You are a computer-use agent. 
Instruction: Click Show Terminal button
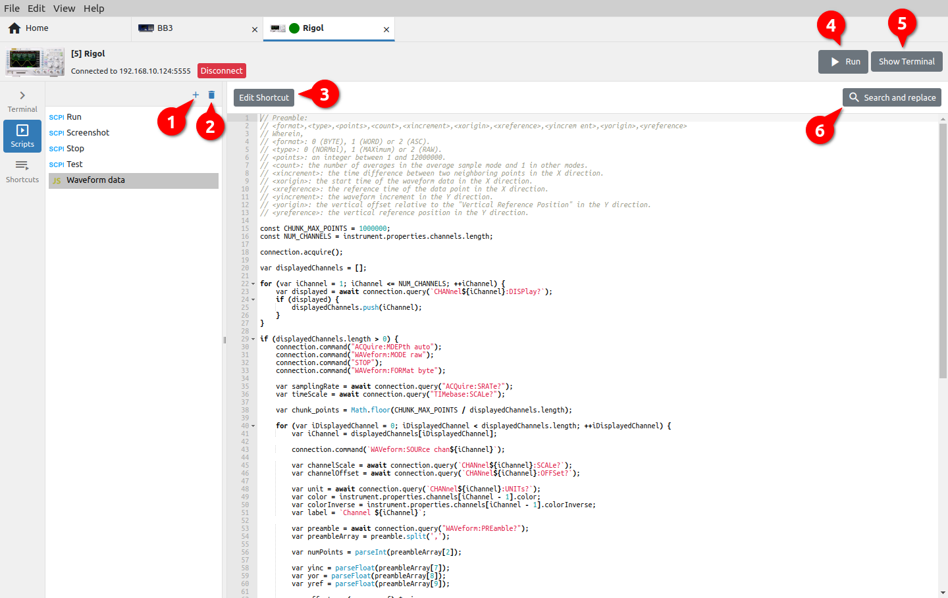(907, 62)
